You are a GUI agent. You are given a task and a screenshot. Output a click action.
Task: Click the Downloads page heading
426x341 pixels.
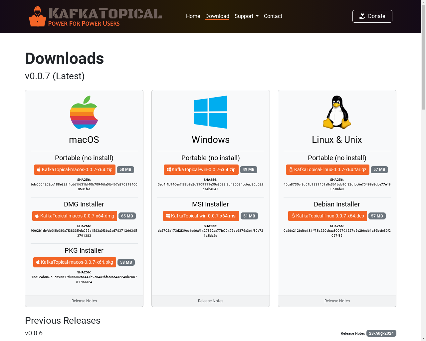[x=65, y=58]
